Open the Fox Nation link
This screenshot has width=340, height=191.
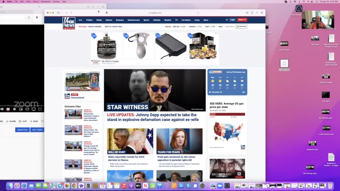coord(186,20)
